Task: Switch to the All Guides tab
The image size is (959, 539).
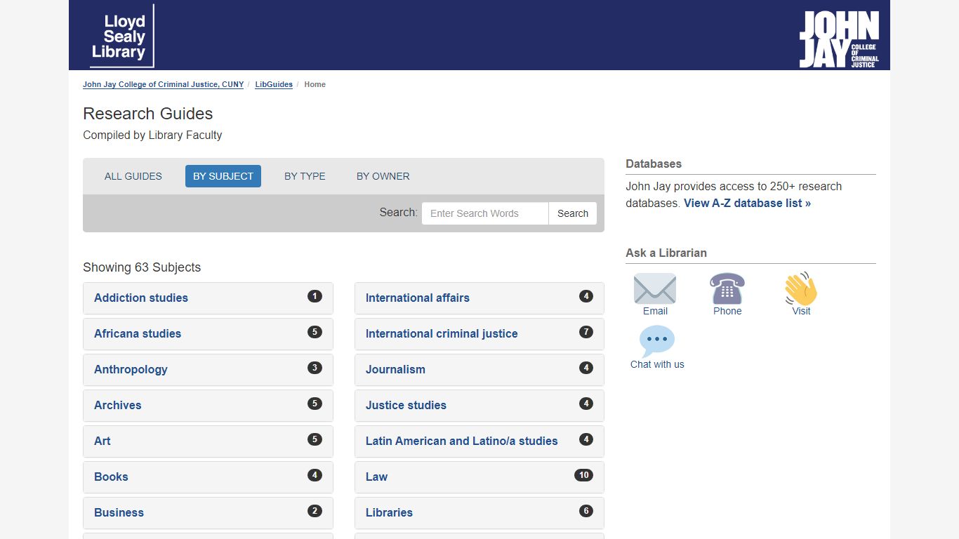Action: [133, 176]
